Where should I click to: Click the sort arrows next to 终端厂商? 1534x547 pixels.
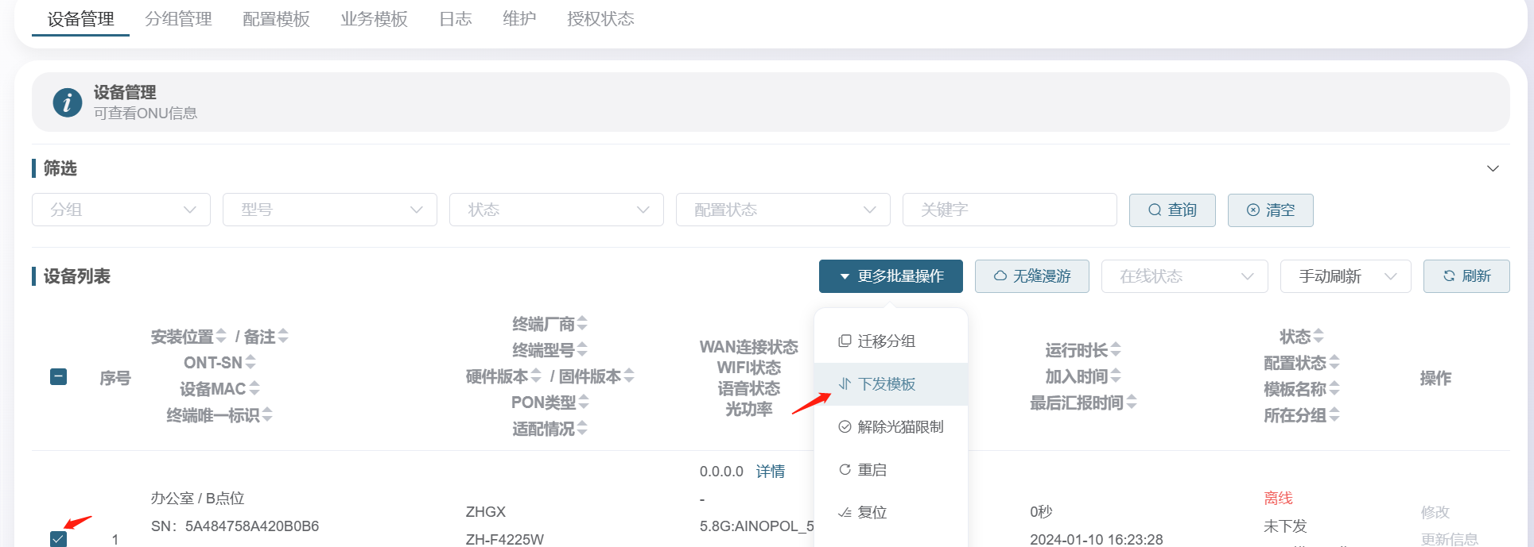582,324
